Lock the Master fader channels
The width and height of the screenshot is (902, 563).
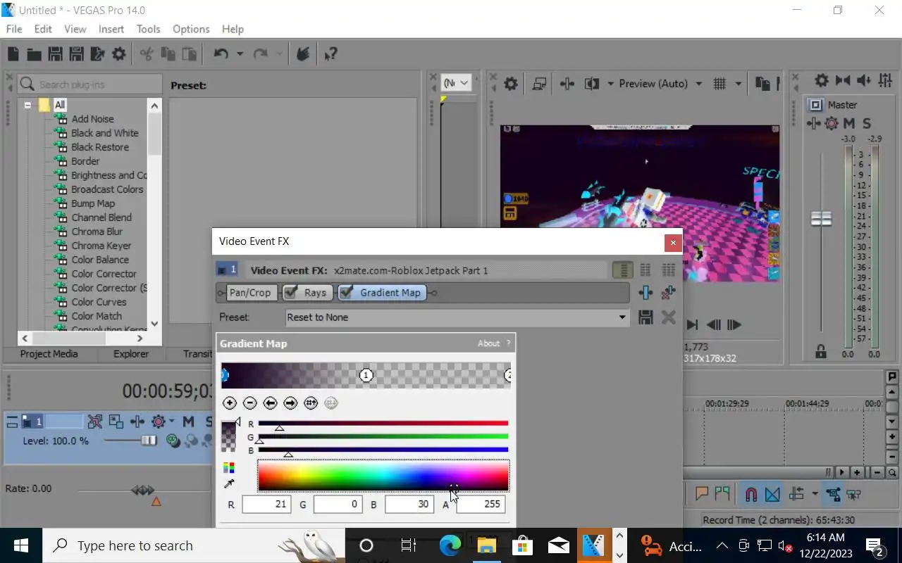(820, 351)
